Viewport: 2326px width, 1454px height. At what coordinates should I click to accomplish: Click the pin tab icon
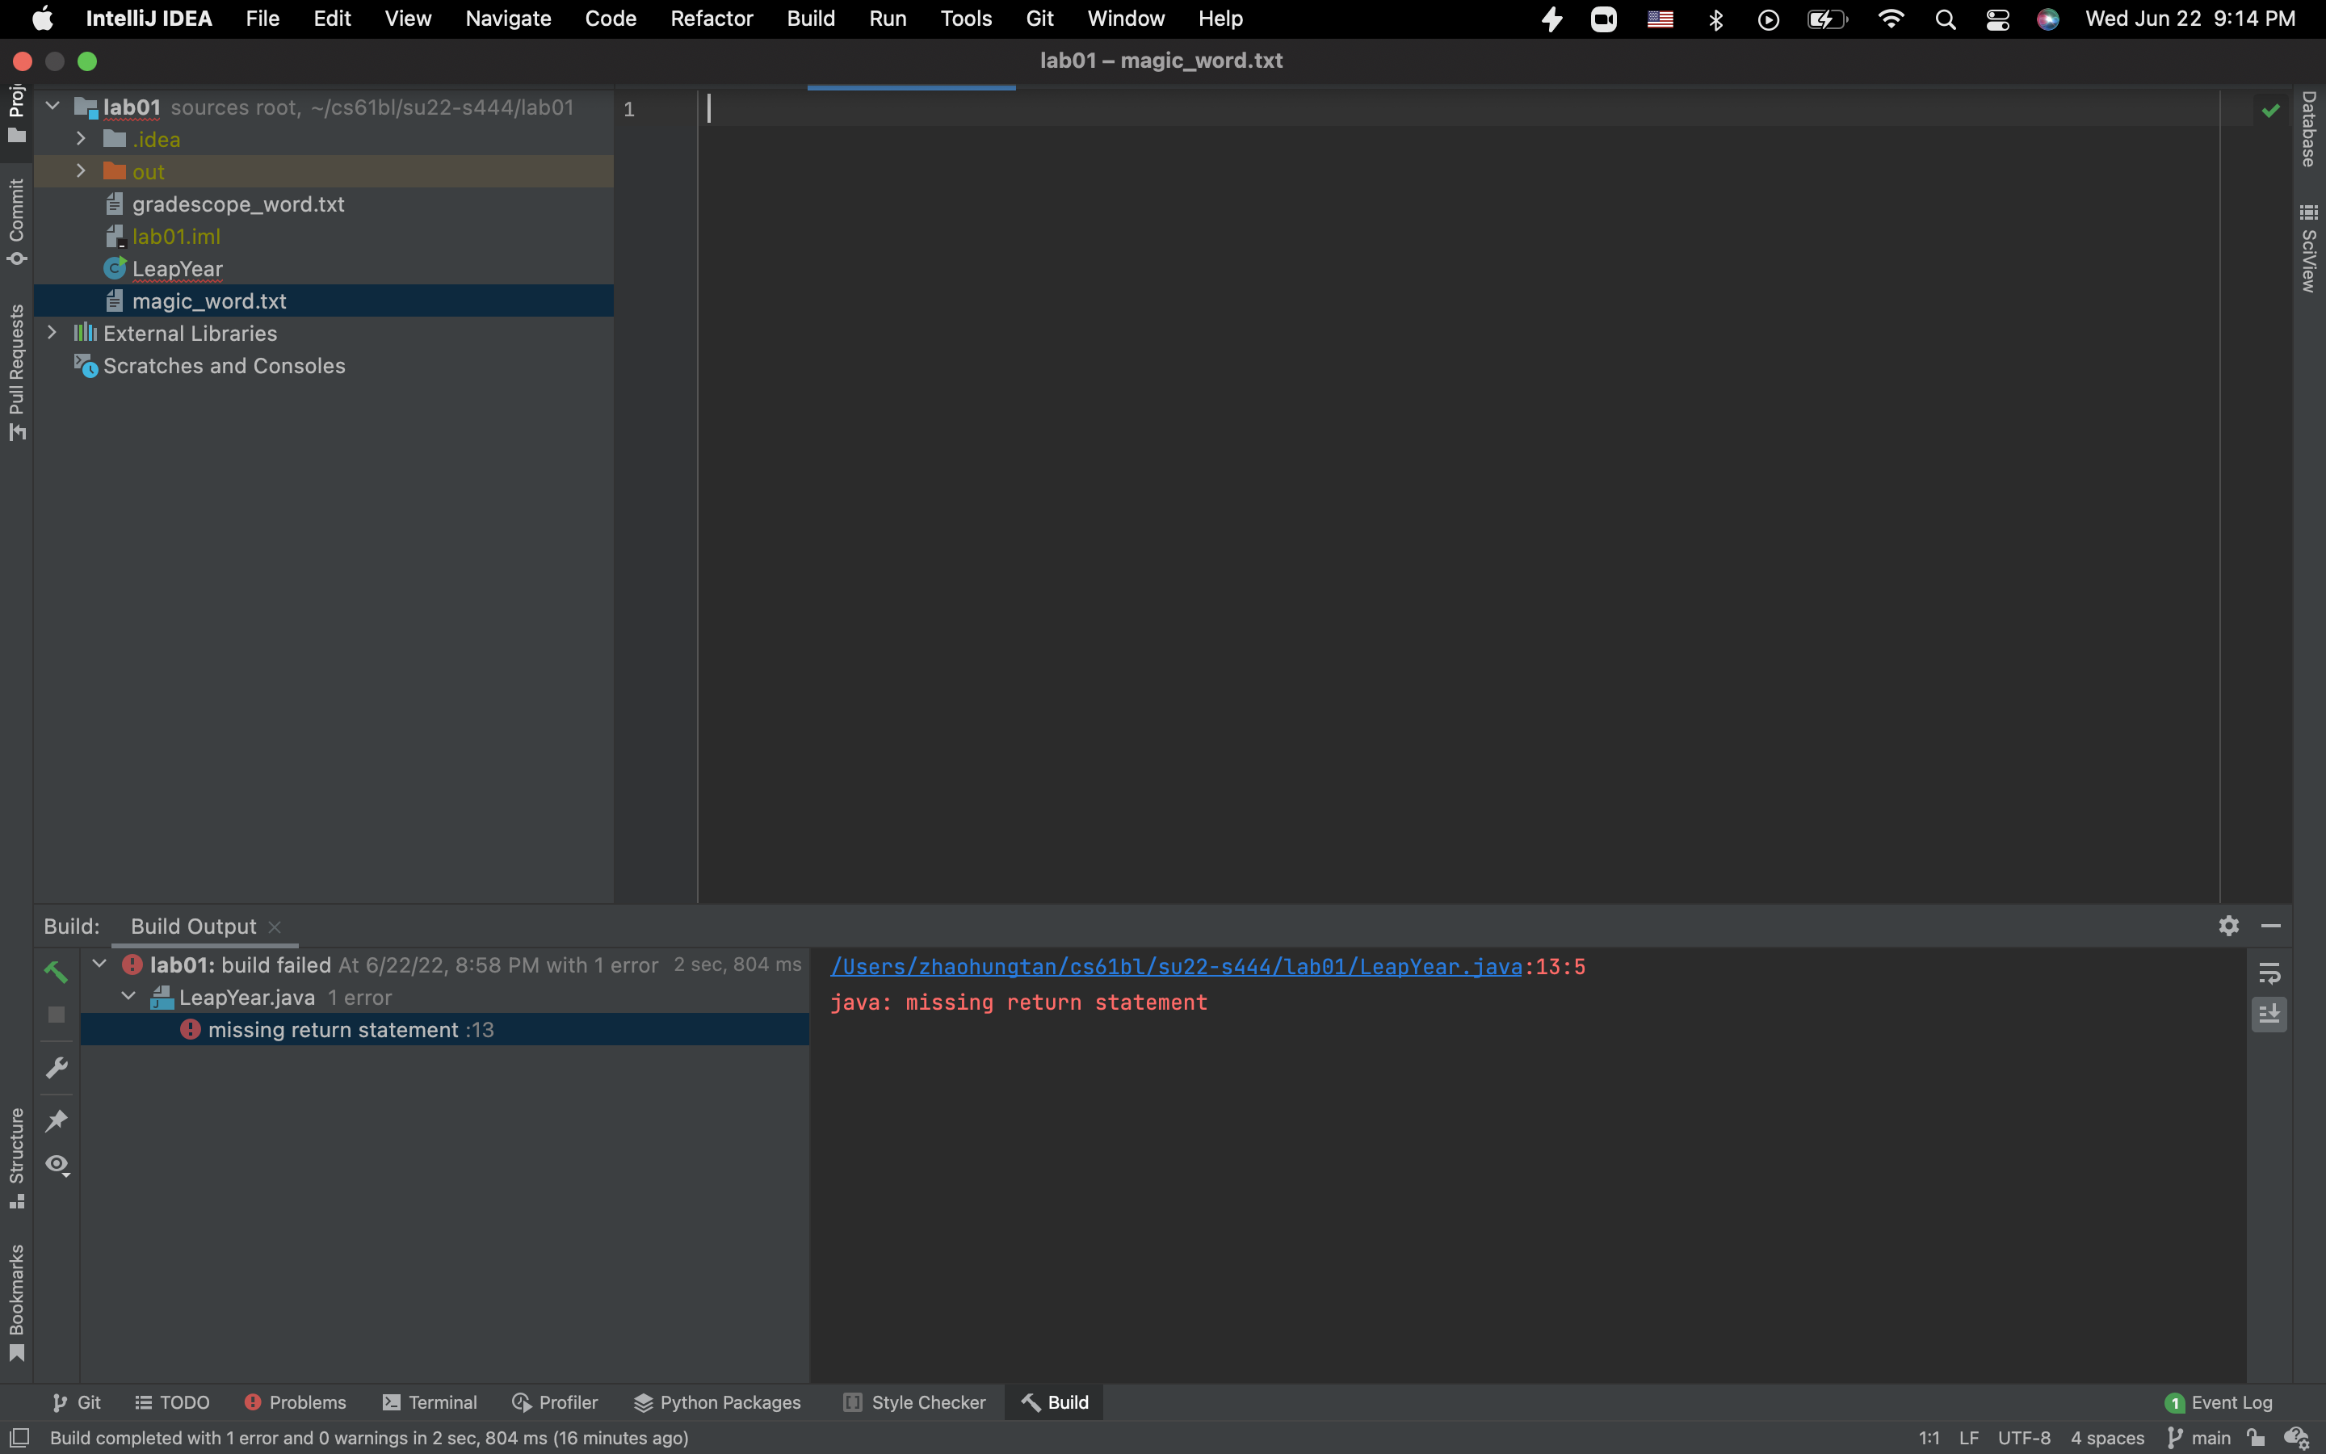coord(57,1120)
